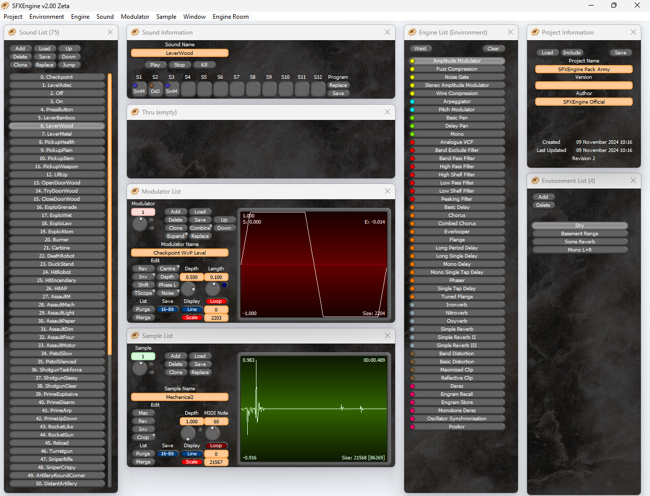Click the cyan dot beside Pitch Modulator
The width and height of the screenshot is (650, 496).
tap(412, 110)
